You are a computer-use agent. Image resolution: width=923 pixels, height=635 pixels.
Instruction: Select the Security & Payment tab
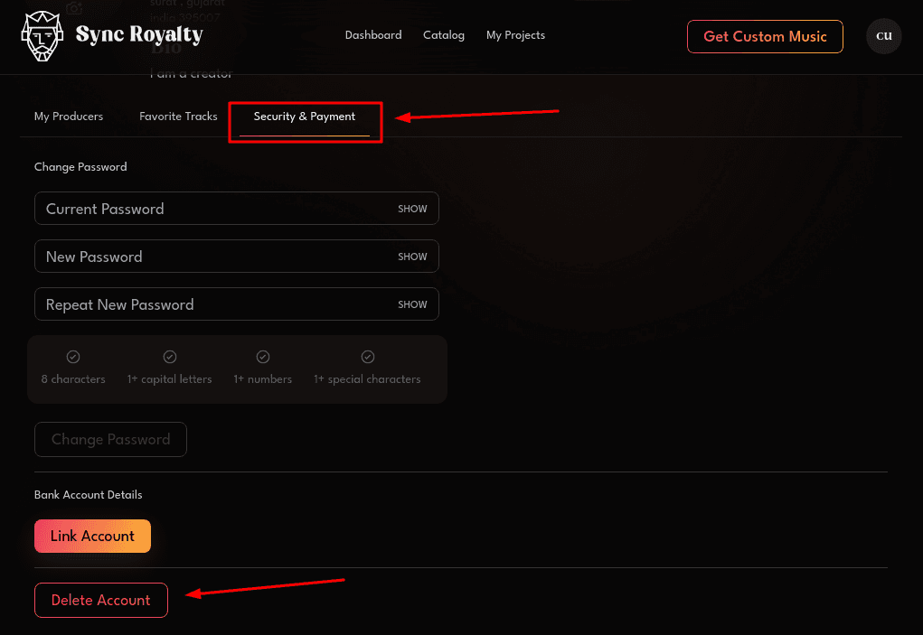[305, 117]
